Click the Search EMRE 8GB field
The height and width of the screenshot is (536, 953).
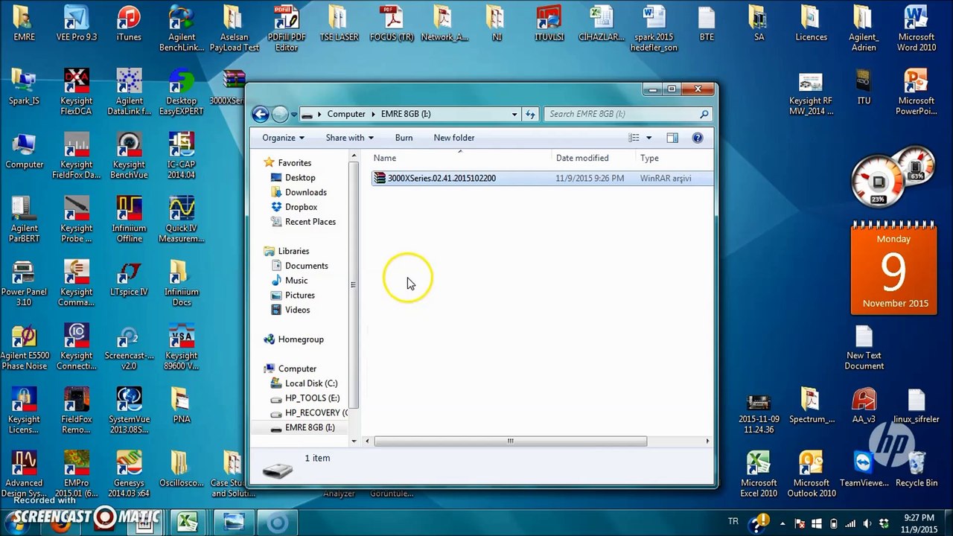click(628, 114)
